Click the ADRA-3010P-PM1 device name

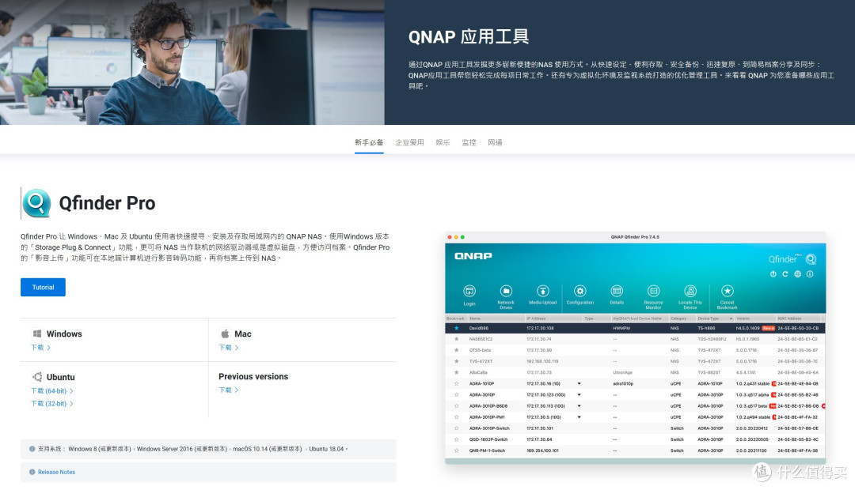487,417
